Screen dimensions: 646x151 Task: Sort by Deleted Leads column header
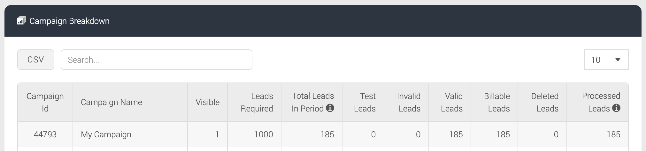pyautogui.click(x=542, y=102)
